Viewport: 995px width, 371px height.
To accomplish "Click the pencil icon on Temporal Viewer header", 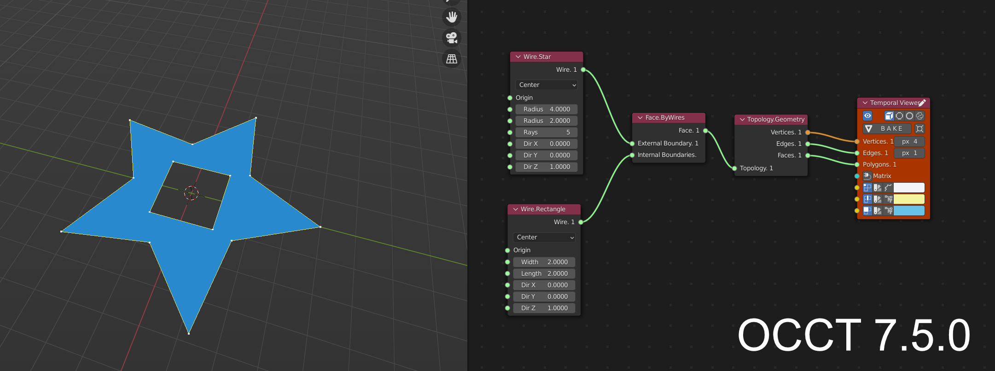I will (x=922, y=103).
